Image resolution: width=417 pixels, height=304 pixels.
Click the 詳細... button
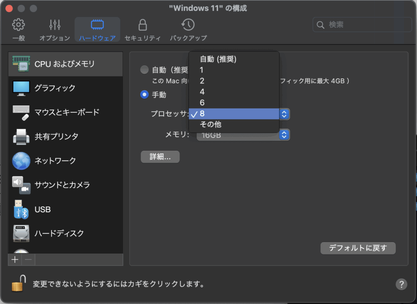pos(160,157)
